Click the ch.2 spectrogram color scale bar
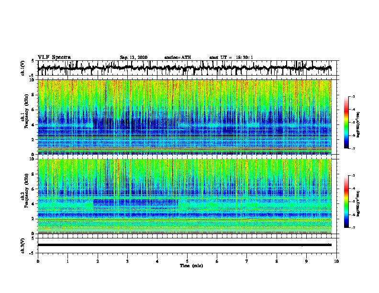 [x=346, y=202]
